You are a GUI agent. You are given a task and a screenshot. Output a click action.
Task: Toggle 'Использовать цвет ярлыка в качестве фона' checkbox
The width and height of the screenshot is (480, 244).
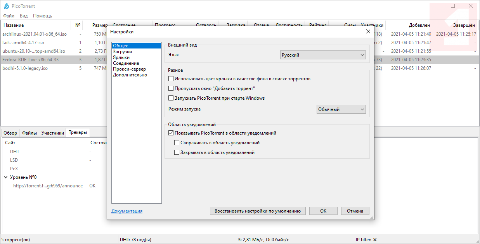click(171, 79)
